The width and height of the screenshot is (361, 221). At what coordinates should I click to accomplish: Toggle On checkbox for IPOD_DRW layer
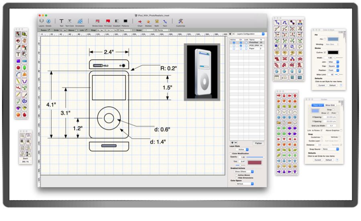241,46
